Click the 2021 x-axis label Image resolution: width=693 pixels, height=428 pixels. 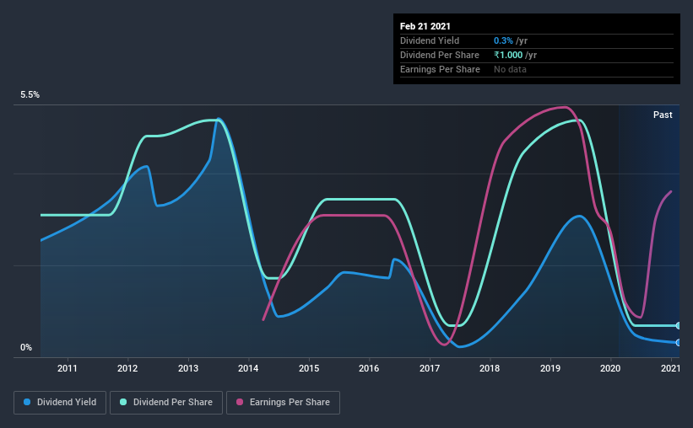pos(670,368)
